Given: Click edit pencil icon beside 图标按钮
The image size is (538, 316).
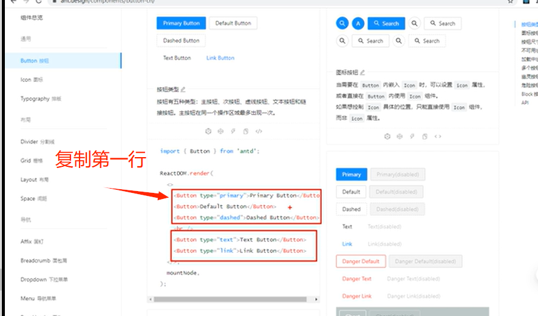Looking at the screenshot, I should [x=363, y=72].
